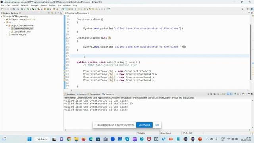Remove launch with the console X icon
Image resolution: width=254 pixels, height=143 pixels.
(x=212, y=94)
